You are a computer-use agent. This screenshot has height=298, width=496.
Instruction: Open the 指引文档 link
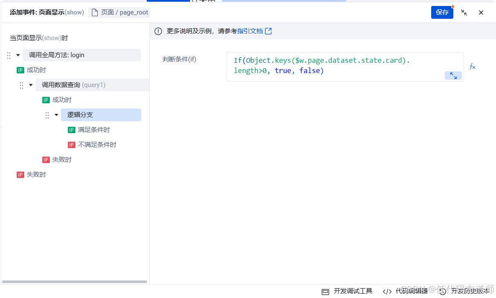(250, 31)
